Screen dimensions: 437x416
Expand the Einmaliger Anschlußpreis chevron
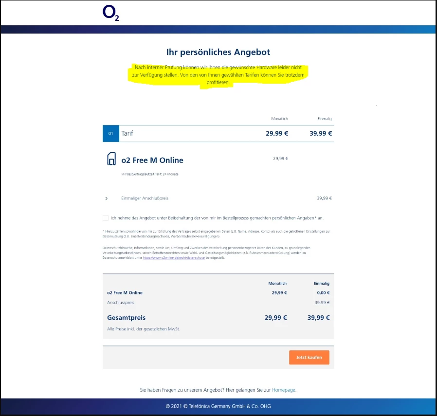[x=107, y=199]
